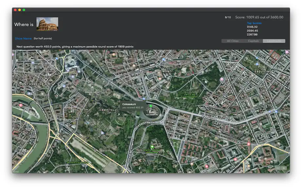Click the Colosseum photo thumbnail
Viewport: 302px width, 188px height.
[47, 24]
